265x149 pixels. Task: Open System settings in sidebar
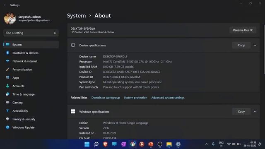[x=31, y=45]
